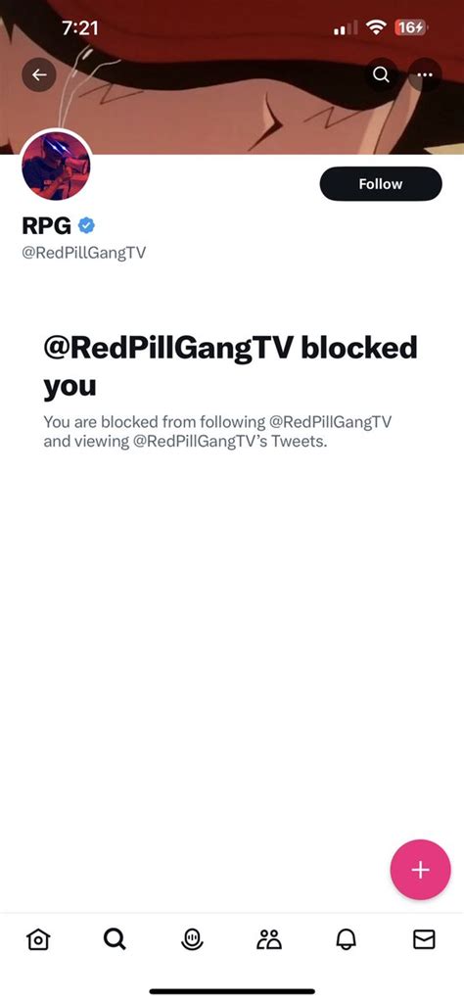Open the three-dot more options menu
The width and height of the screenshot is (464, 1003).
click(425, 74)
